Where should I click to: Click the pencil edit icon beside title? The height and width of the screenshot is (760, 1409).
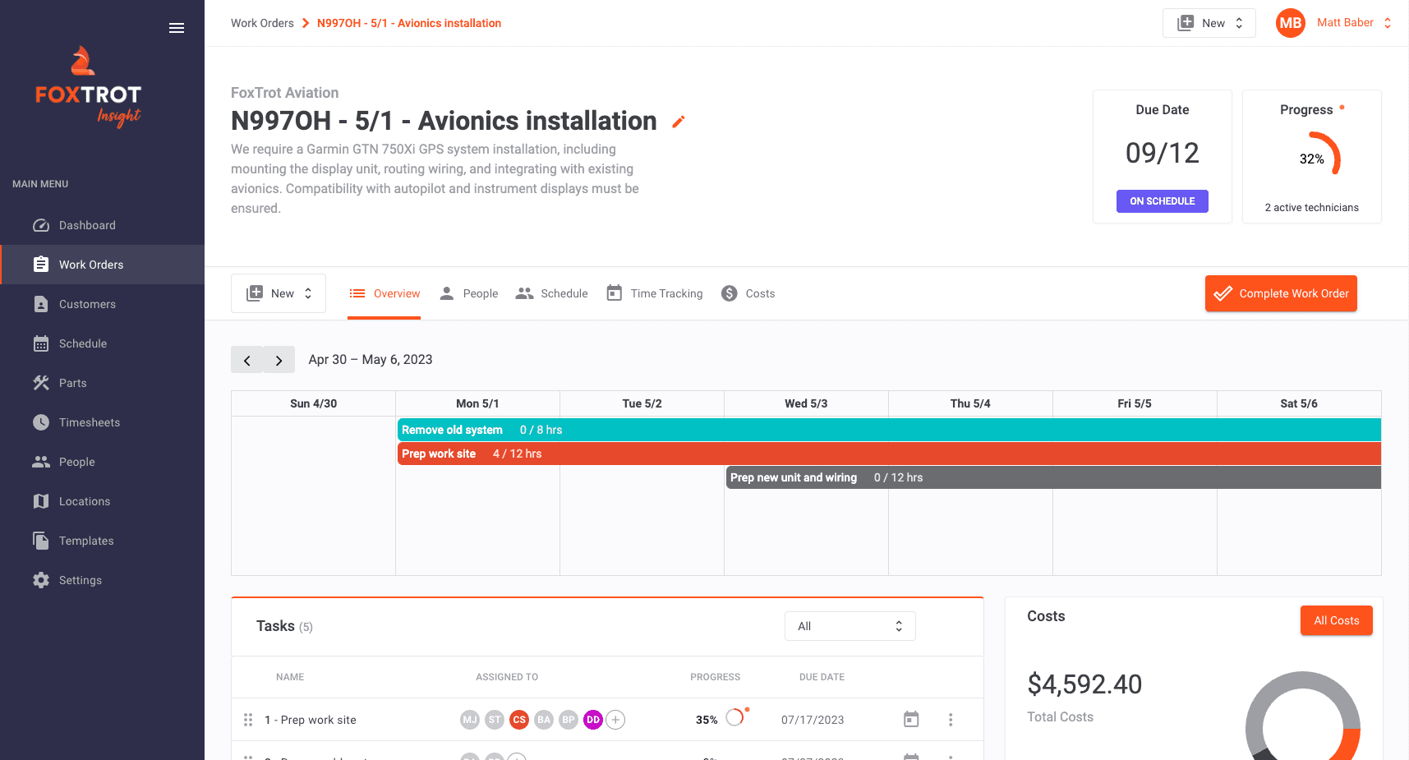coord(678,122)
